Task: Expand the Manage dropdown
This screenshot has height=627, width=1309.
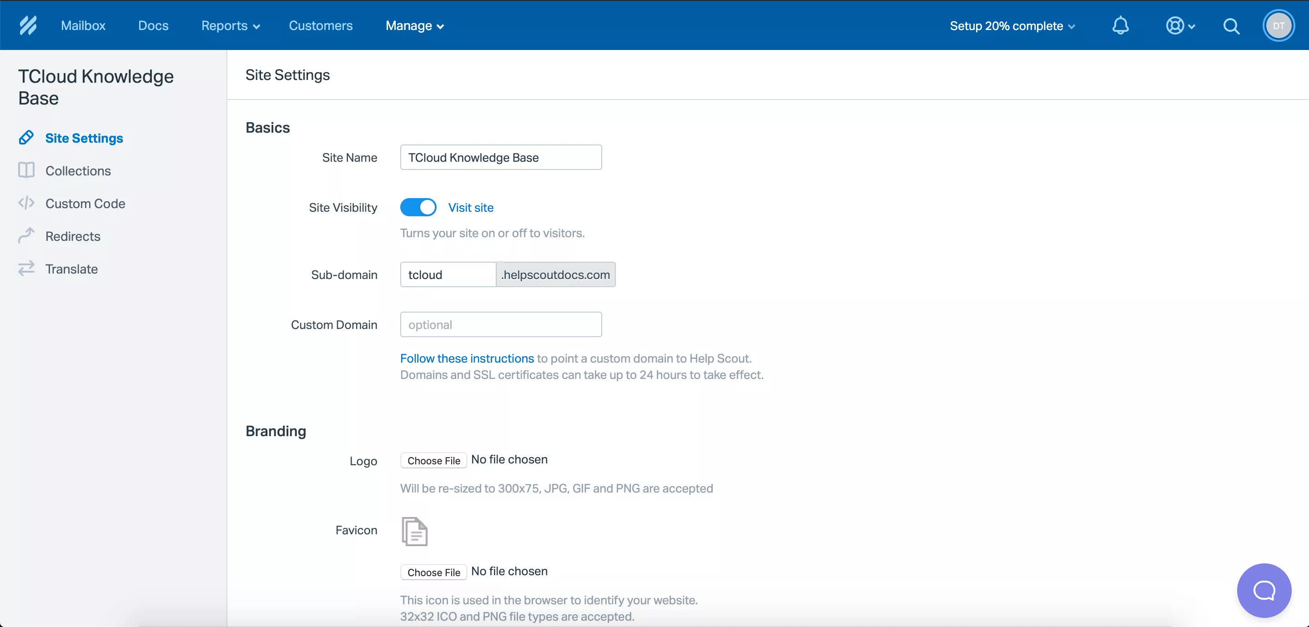Action: (x=415, y=25)
